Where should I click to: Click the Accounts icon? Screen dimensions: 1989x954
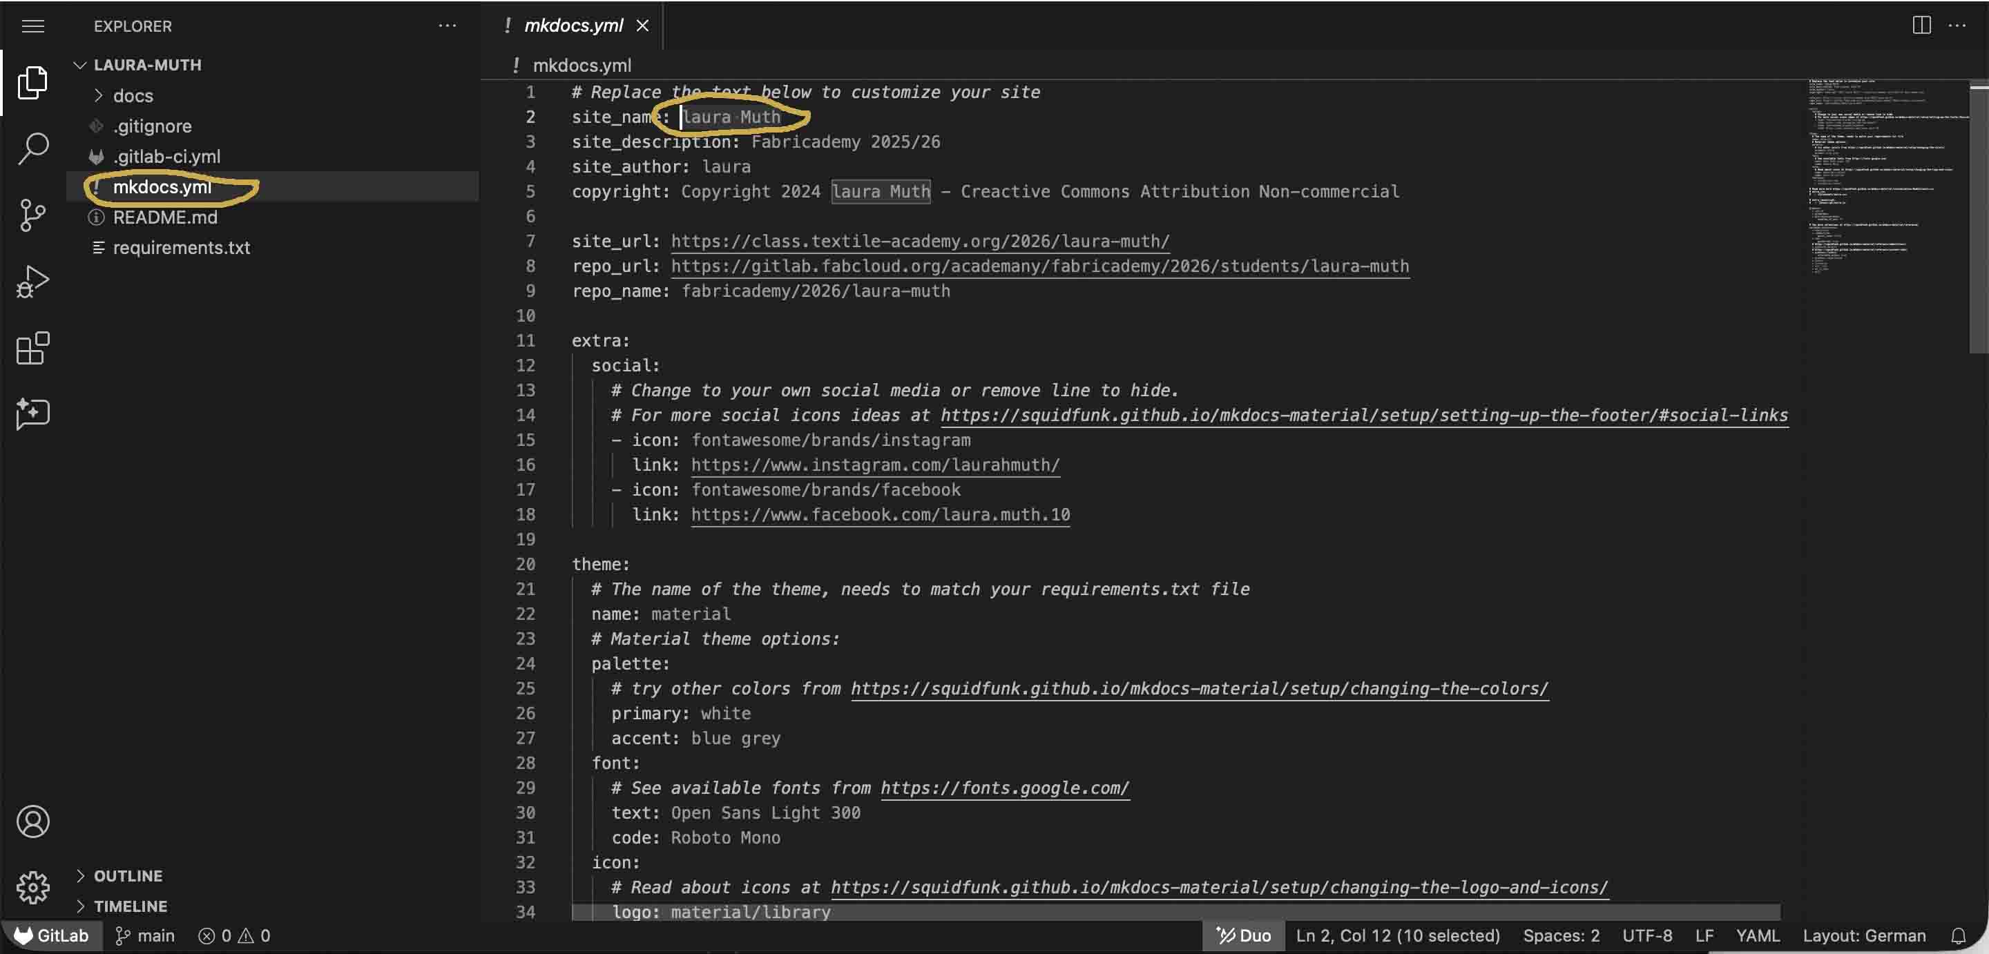click(x=32, y=821)
